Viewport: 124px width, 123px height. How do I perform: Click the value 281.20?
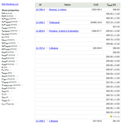click(116, 121)
